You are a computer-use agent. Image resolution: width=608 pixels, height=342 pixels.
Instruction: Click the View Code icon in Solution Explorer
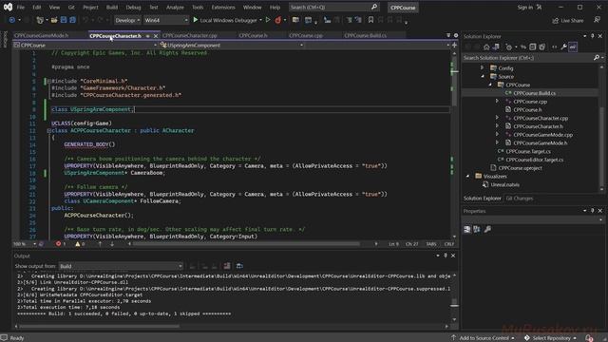click(555, 47)
